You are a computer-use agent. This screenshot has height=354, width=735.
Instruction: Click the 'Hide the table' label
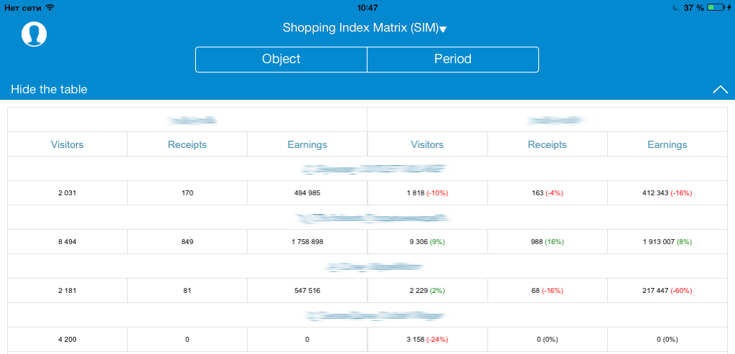50,90
